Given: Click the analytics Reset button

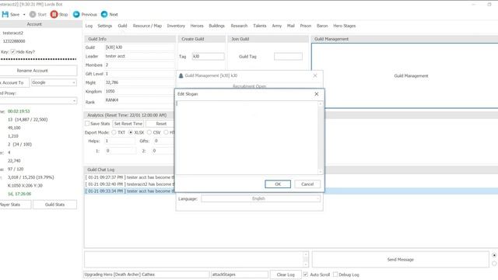Looking at the screenshot, I should [161, 124].
